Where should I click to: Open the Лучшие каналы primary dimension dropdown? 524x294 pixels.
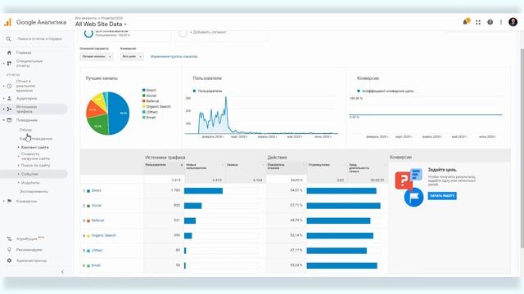pos(97,56)
